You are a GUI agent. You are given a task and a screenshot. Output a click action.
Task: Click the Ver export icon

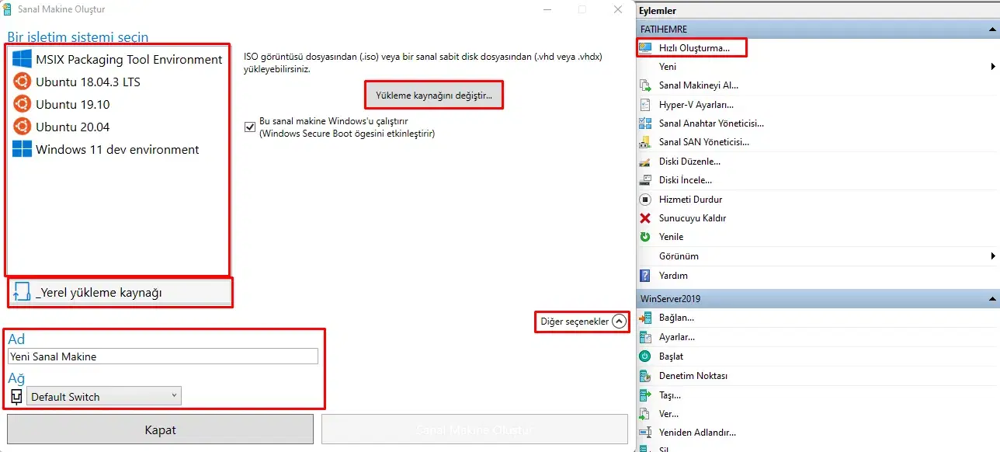click(x=644, y=414)
